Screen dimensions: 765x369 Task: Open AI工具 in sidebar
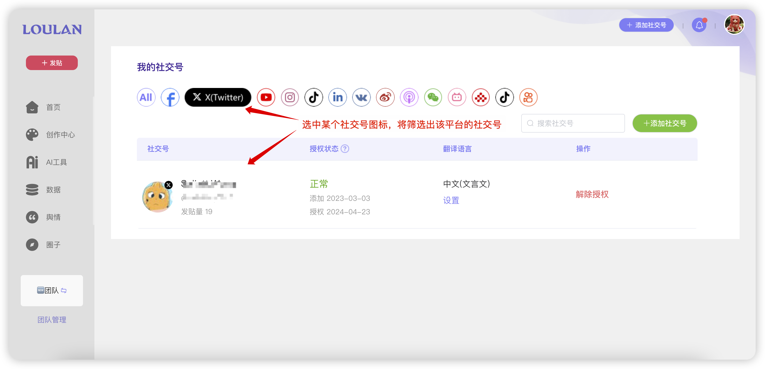point(47,162)
